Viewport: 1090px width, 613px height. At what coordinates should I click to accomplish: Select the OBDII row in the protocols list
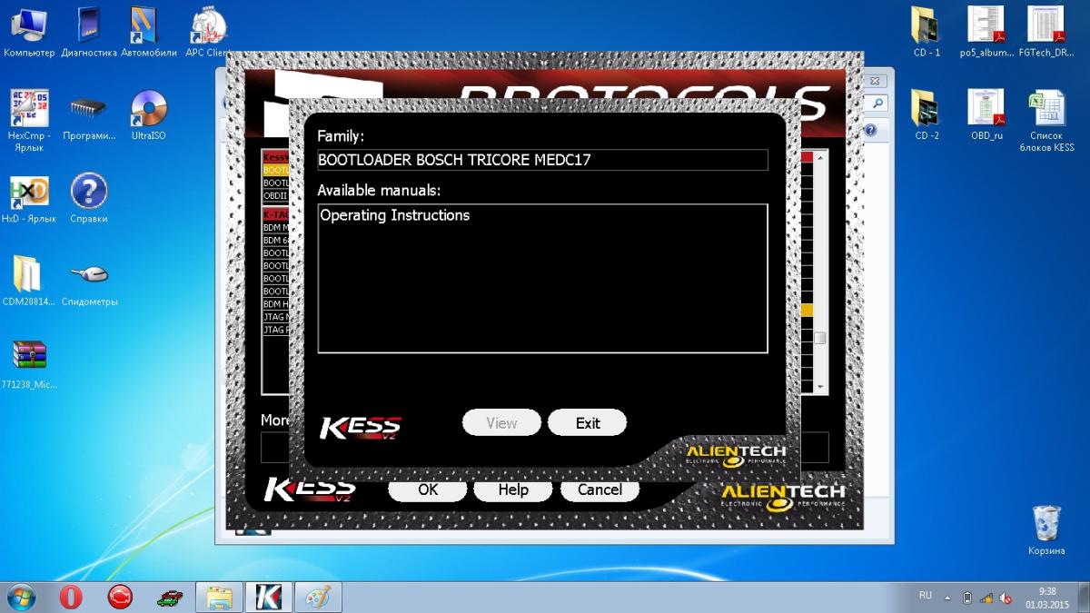276,195
